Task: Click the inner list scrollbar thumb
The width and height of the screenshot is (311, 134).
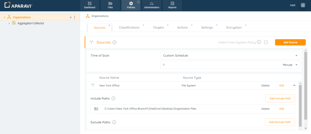Action: [x=300, y=106]
